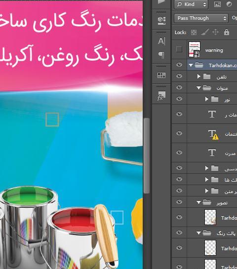Hide the تصویر group
Viewport: 237px width, 269px height.
click(x=179, y=202)
